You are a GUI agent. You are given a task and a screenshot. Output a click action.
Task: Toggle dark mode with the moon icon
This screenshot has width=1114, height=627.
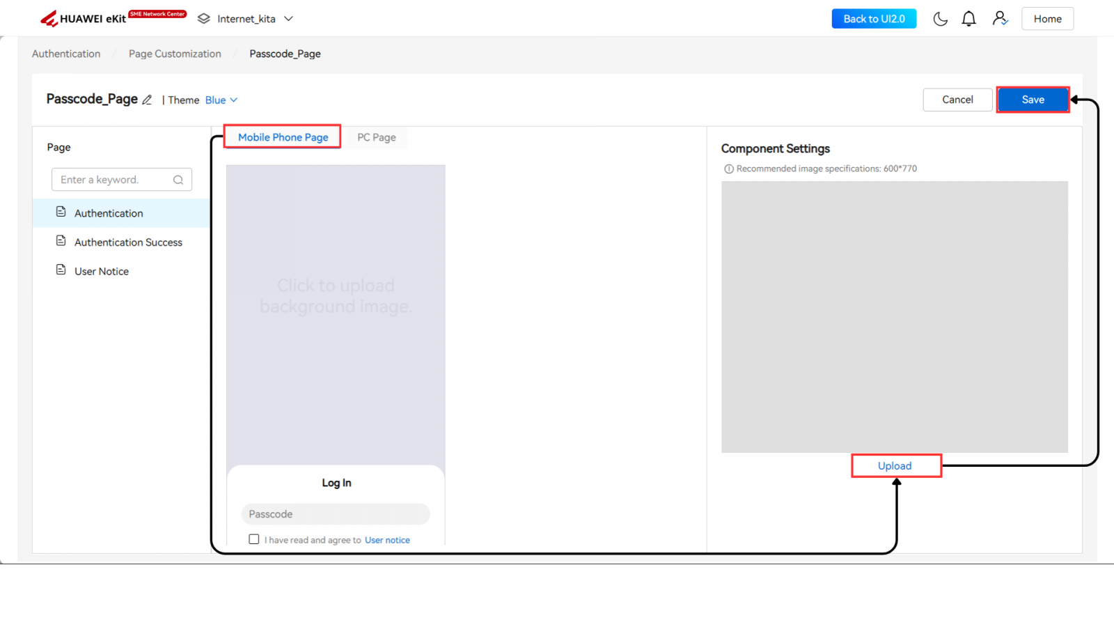tap(940, 19)
